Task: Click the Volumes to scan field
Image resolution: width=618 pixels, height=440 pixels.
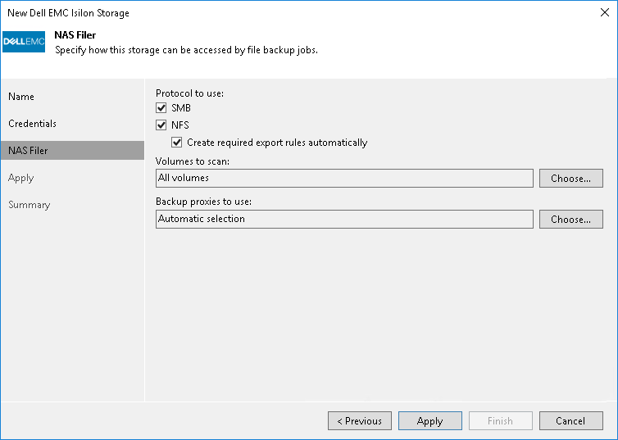Action: (x=344, y=178)
